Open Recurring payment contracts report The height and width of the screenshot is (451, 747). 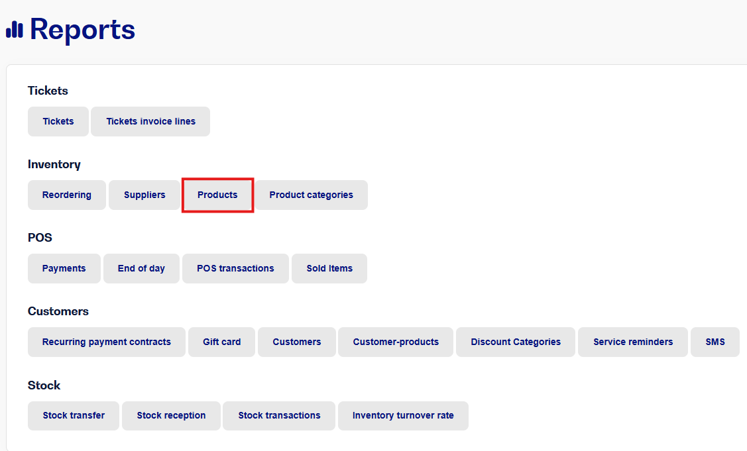click(x=106, y=342)
